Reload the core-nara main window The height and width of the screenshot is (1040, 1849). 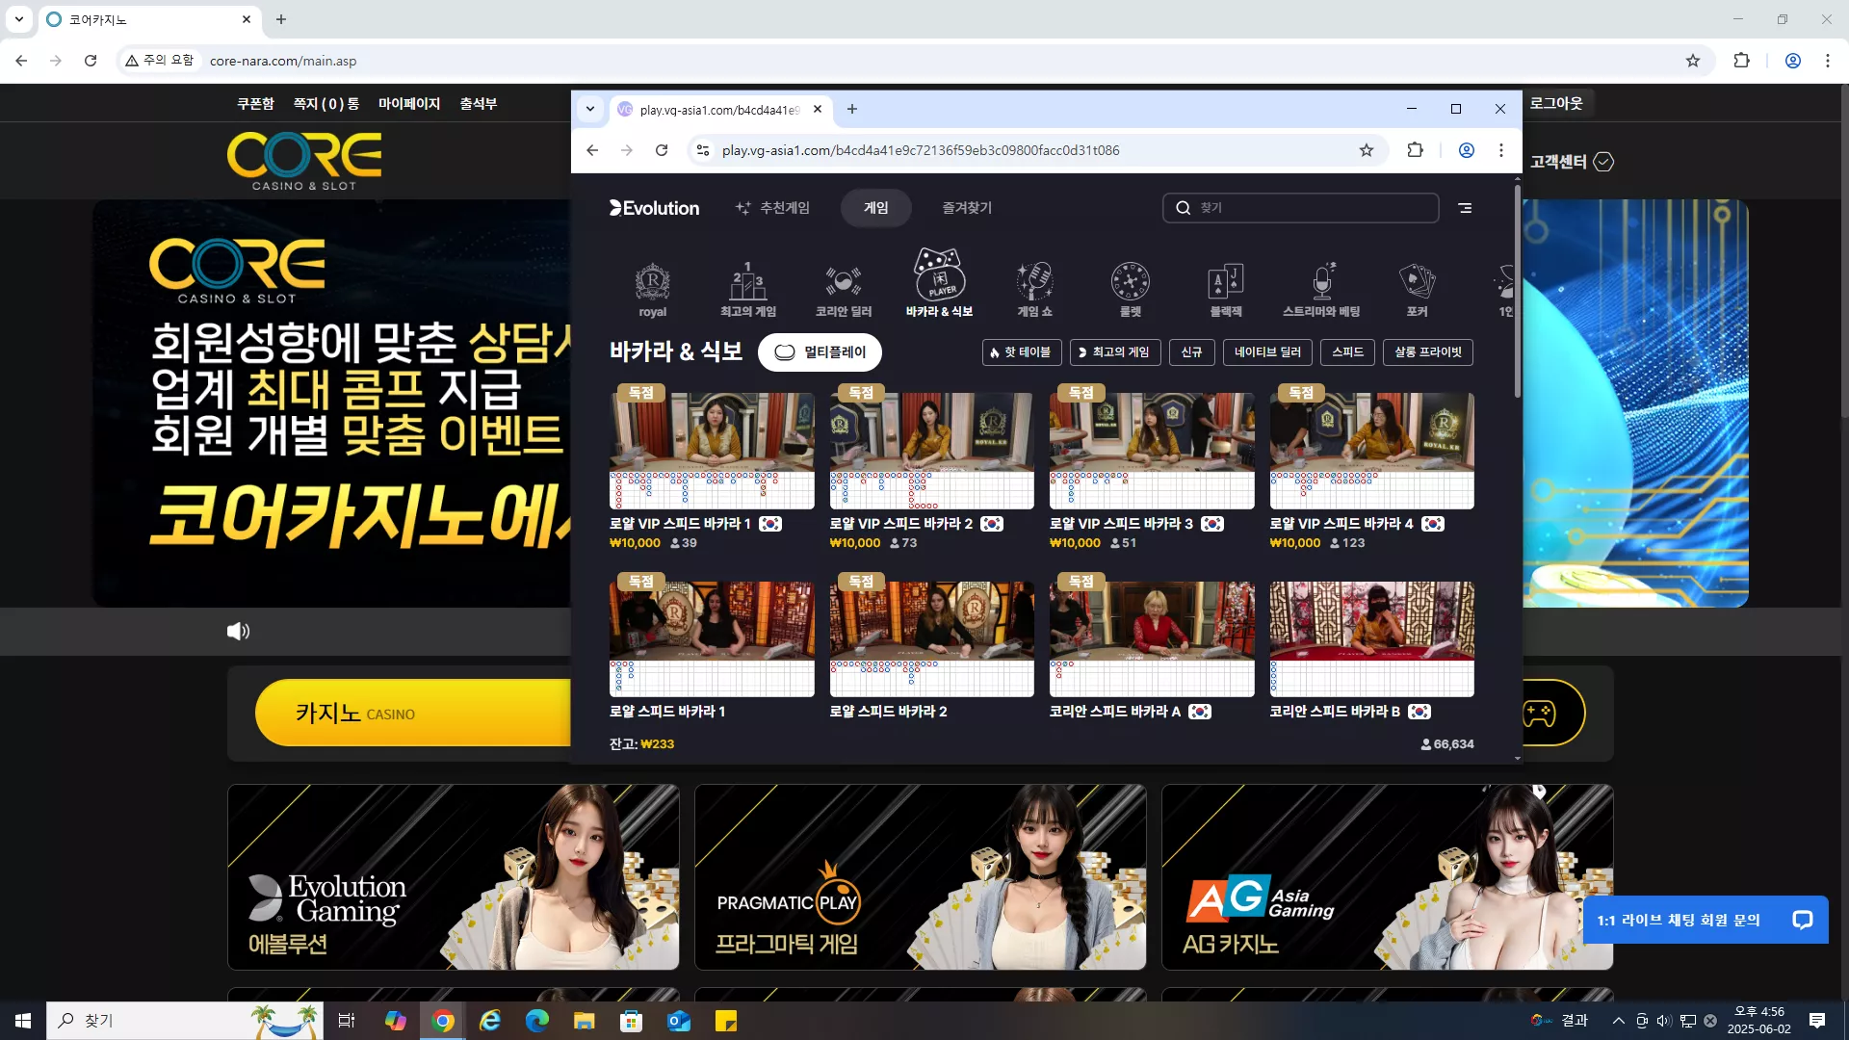coord(91,61)
